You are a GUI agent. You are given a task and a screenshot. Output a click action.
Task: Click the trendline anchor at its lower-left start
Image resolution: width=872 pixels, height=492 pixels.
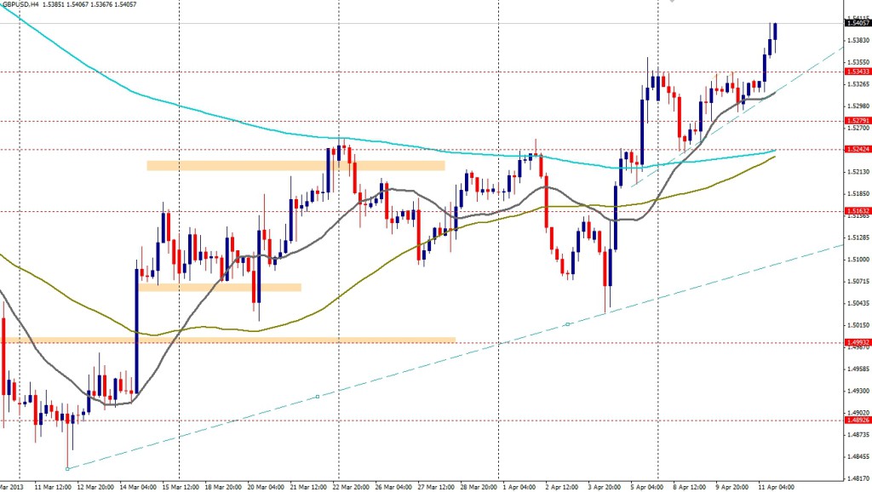[67, 468]
